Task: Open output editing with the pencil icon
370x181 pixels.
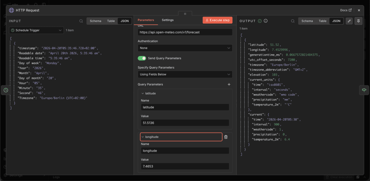Action: tap(350, 21)
